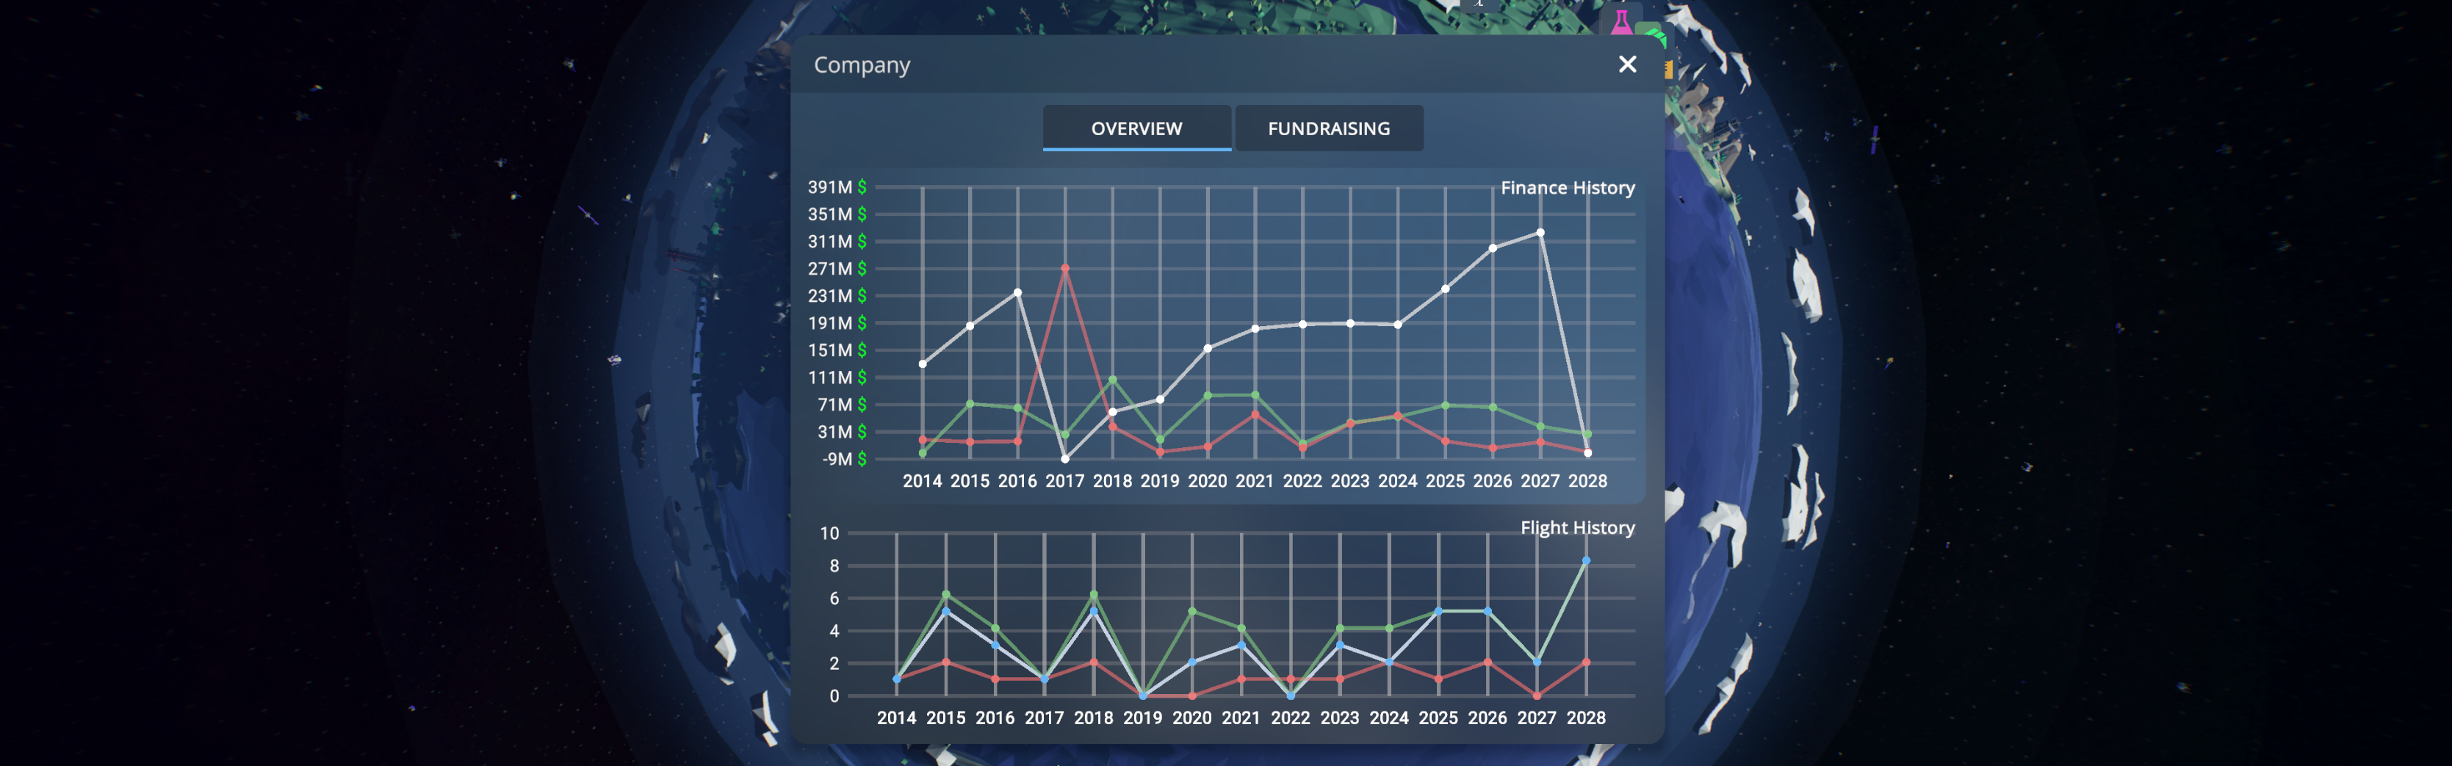Click the green icon behind the dialog corner
This screenshot has width=2452, height=766.
[x=1655, y=35]
